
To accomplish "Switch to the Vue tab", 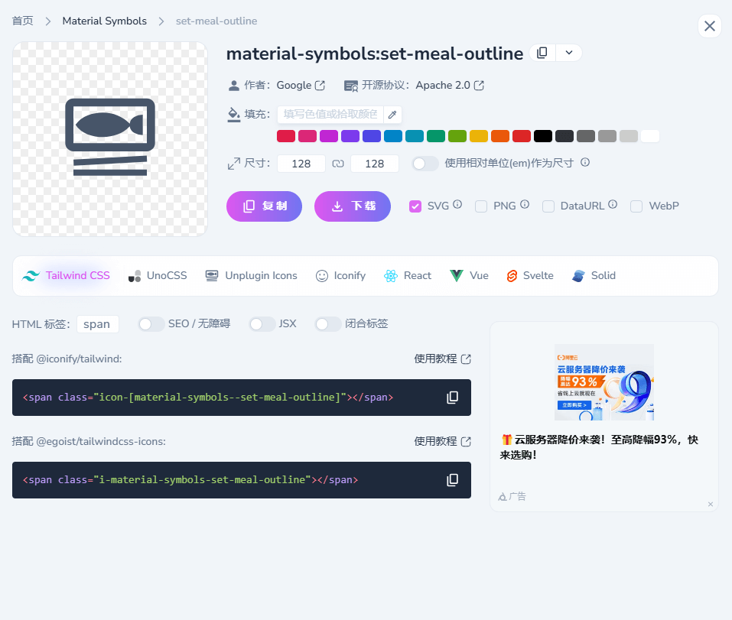I will tap(469, 276).
